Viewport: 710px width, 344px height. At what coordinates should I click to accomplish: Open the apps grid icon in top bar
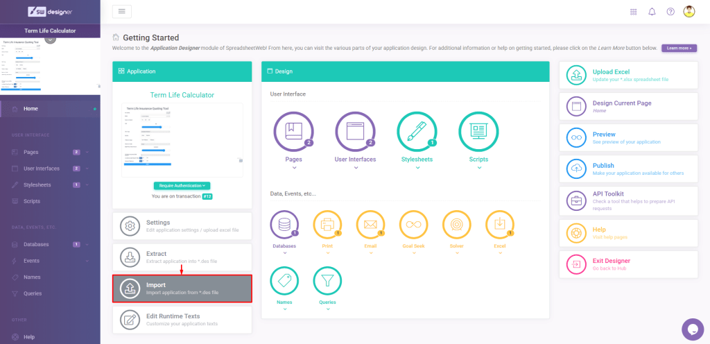pos(633,12)
